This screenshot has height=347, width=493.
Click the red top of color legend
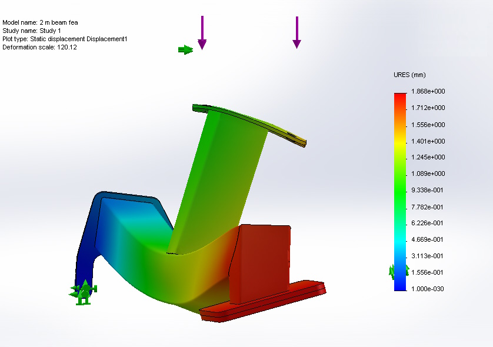point(400,98)
